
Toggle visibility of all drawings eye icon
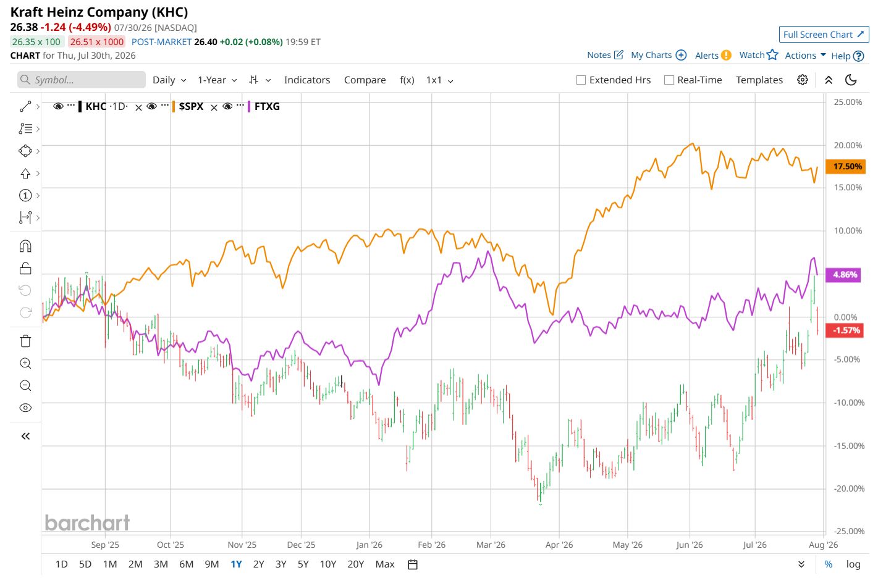tap(25, 408)
